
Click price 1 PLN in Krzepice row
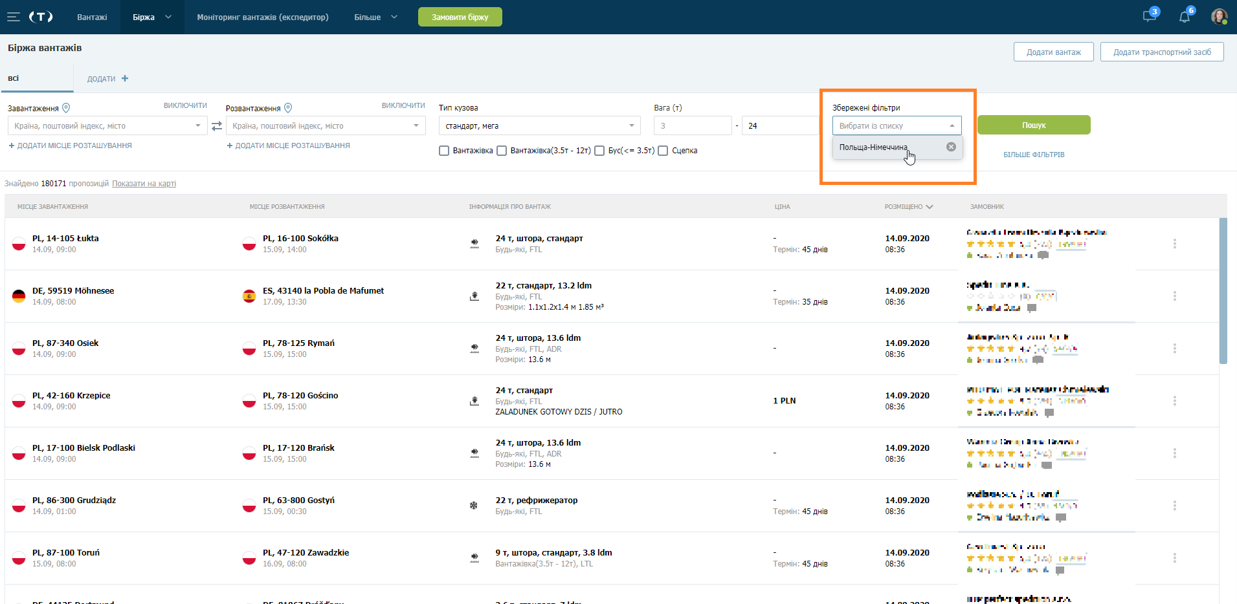785,401
